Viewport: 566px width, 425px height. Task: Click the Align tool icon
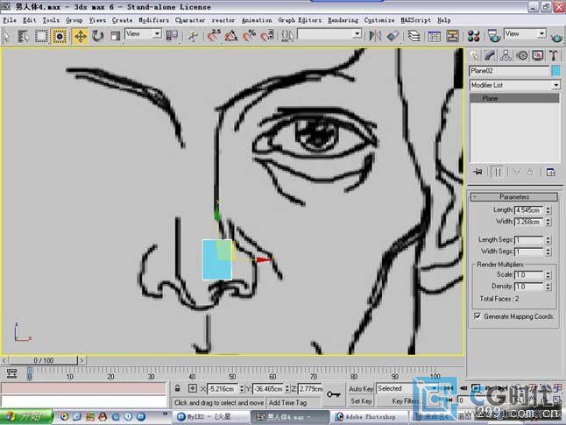click(x=393, y=36)
